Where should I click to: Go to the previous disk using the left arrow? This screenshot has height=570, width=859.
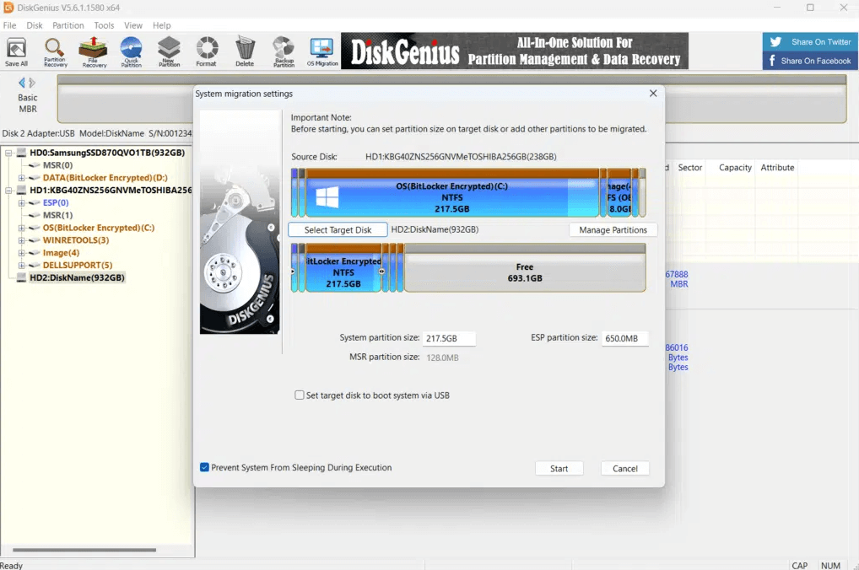coord(21,83)
